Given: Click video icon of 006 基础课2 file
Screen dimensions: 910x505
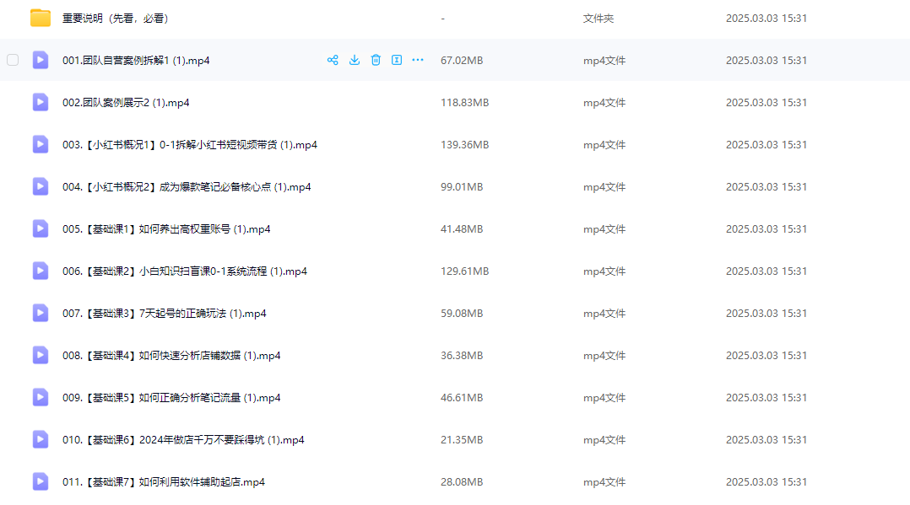Looking at the screenshot, I should coord(40,271).
